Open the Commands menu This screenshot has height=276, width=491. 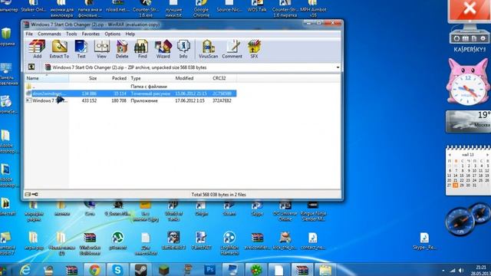tap(49, 34)
